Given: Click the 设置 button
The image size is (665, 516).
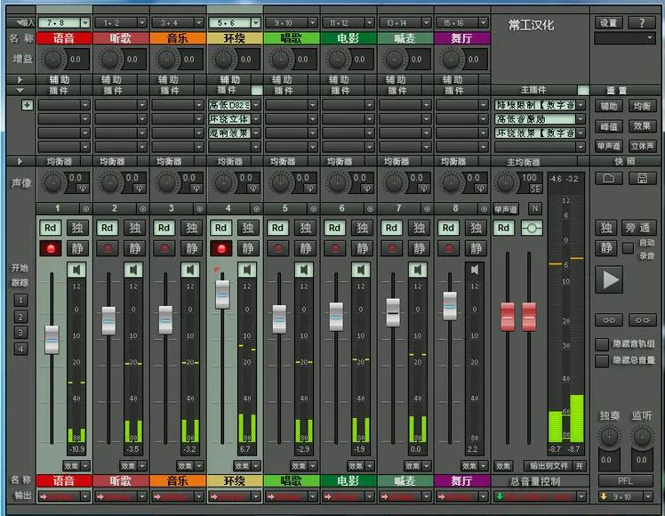Looking at the screenshot, I should point(609,23).
